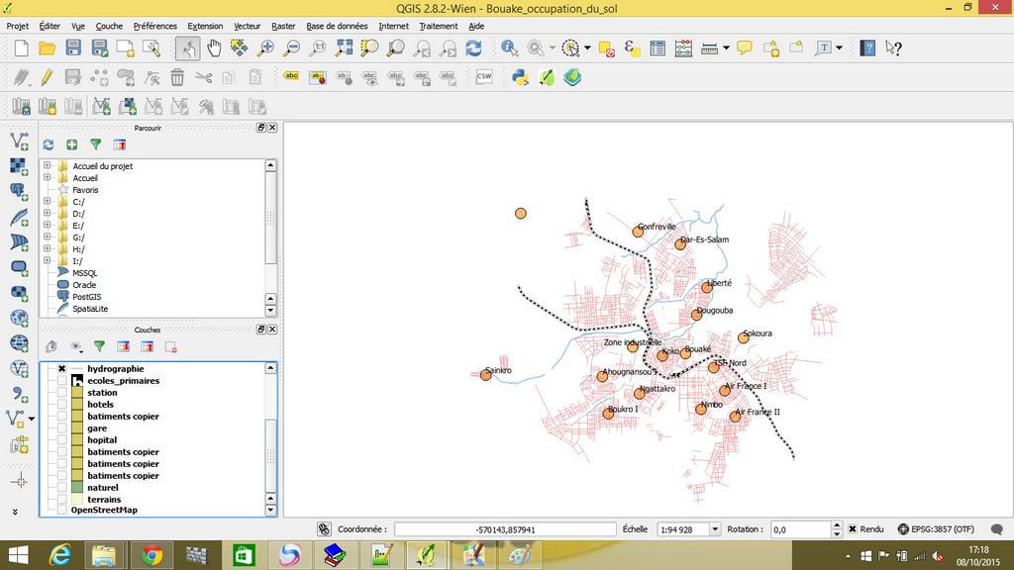
Task: Toggle visibility of station layer
Action: tap(61, 392)
